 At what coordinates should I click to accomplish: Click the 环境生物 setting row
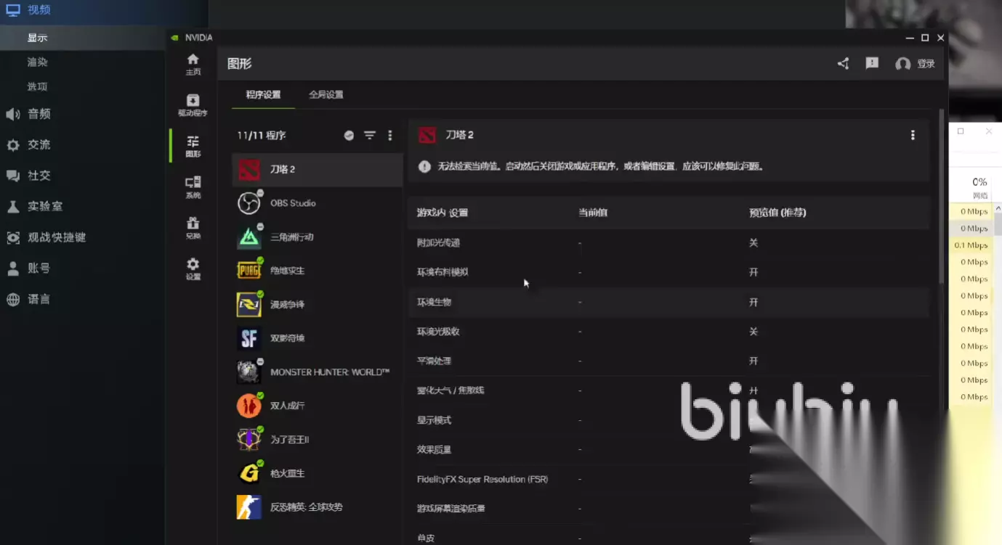coord(668,302)
